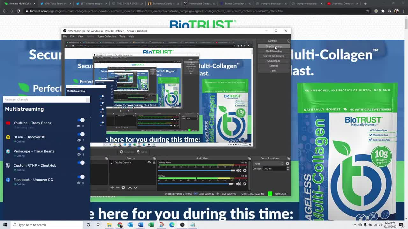The height and width of the screenshot is (229, 408).
Task: Open source properties gear below Sources list
Action: (x=123, y=188)
